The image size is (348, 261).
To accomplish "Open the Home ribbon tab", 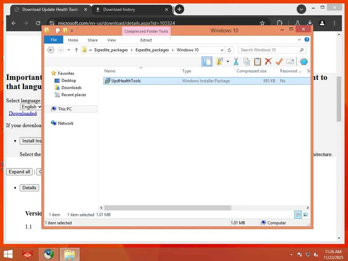I will [73, 40].
